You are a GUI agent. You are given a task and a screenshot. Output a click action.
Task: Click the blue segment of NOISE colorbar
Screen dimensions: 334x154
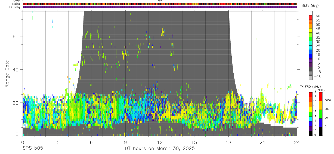320,122
